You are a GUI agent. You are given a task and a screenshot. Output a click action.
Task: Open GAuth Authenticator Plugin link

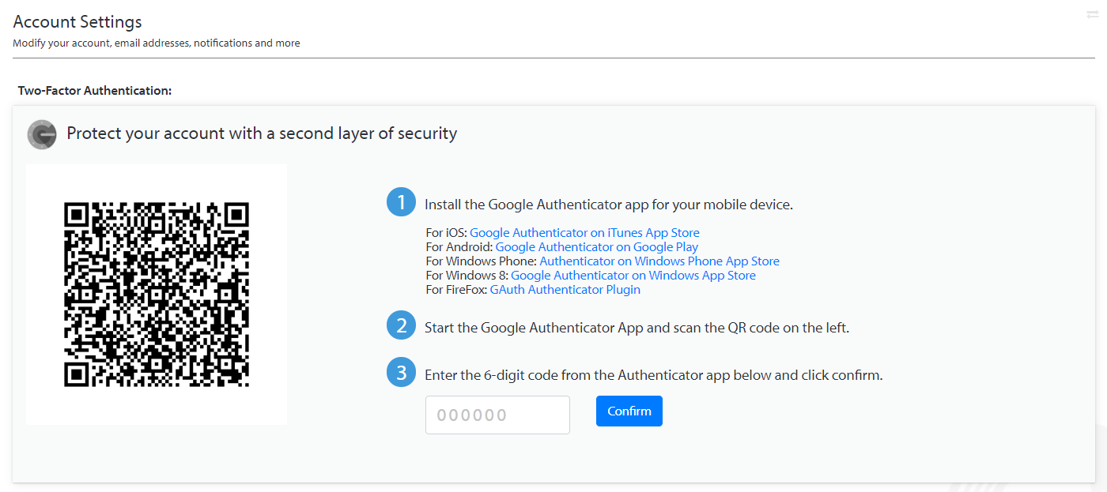[565, 290]
